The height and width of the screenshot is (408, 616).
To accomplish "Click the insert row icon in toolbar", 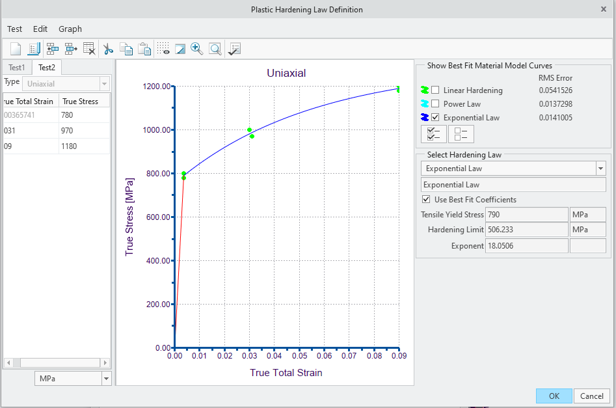I will [53, 49].
